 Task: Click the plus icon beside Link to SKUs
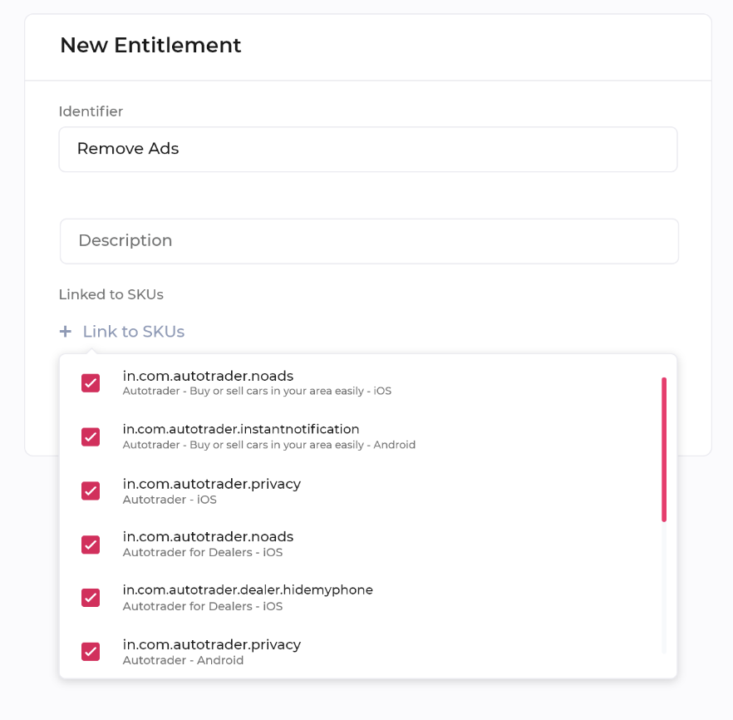coord(66,332)
